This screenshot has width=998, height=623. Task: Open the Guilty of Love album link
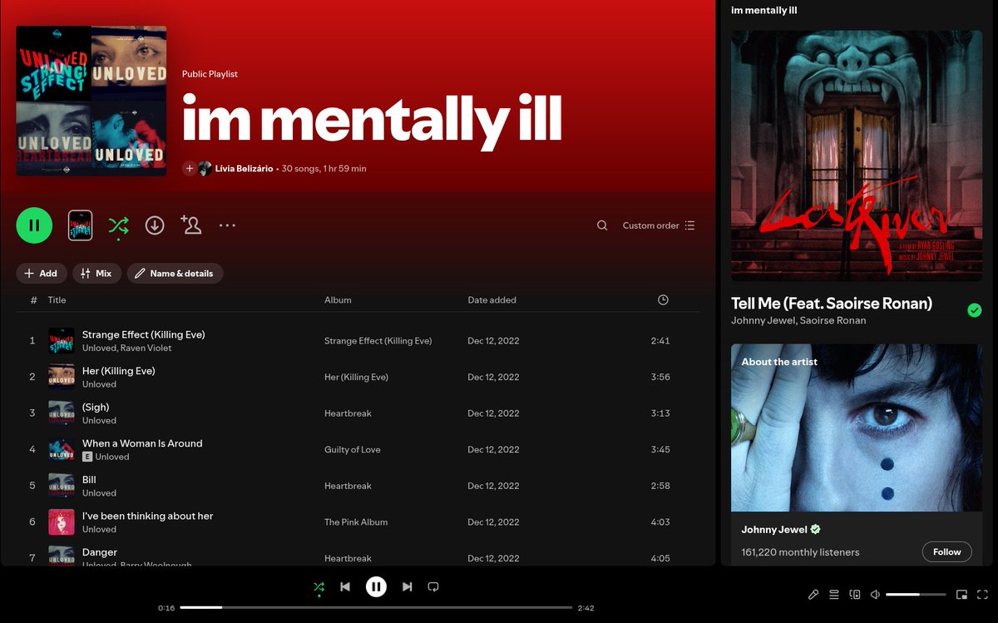tap(352, 449)
